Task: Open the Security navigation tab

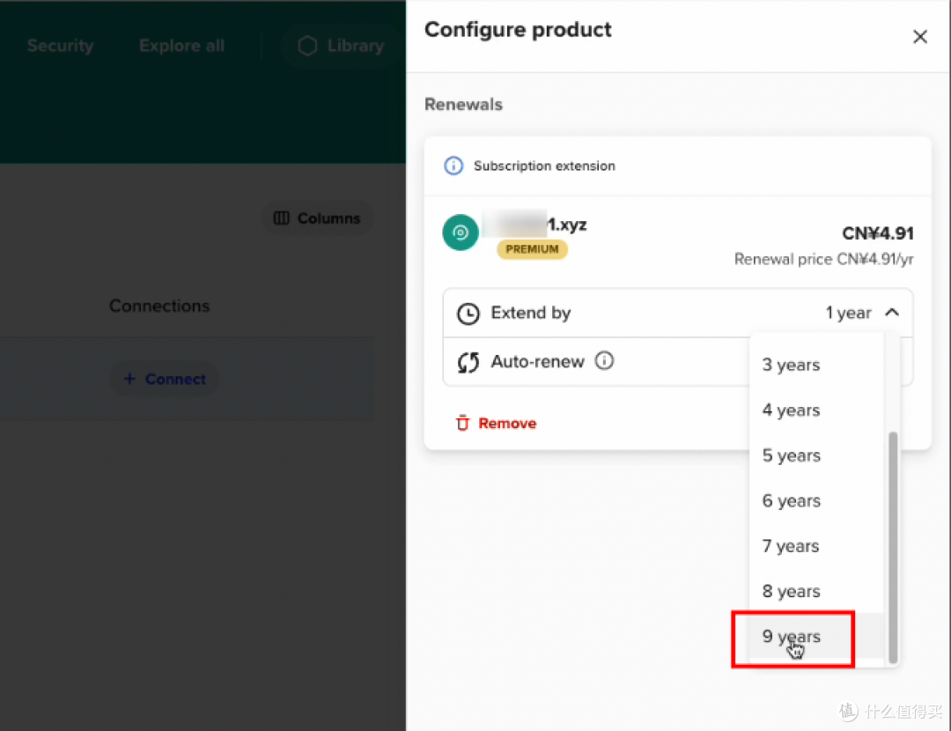Action: [60, 46]
